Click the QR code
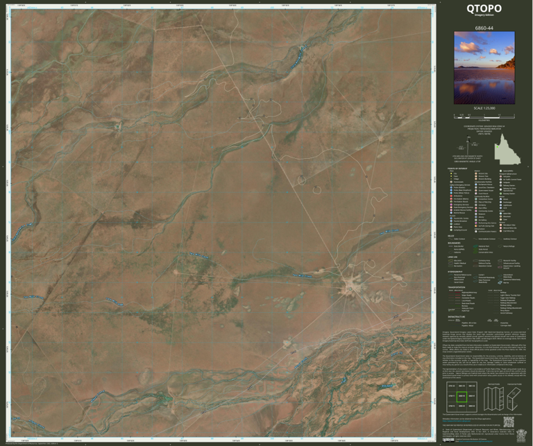533x446 pixels. point(509,422)
